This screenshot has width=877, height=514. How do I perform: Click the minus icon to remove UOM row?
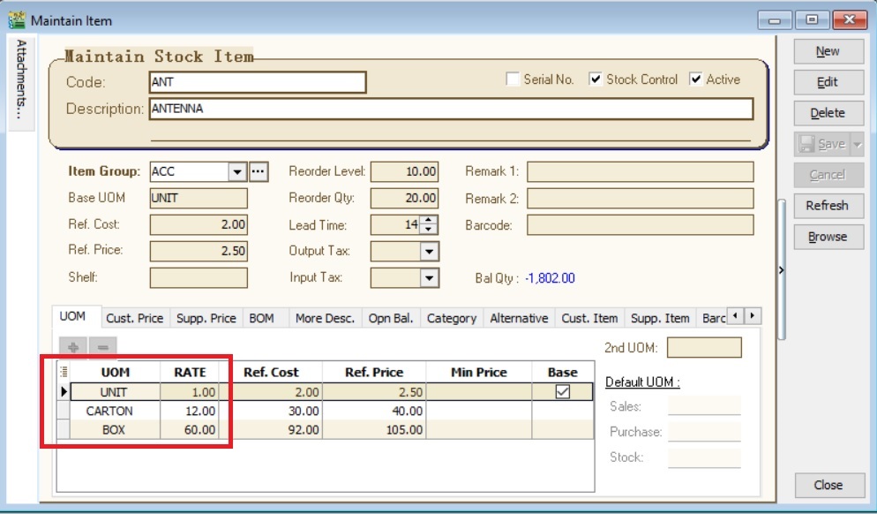103,348
